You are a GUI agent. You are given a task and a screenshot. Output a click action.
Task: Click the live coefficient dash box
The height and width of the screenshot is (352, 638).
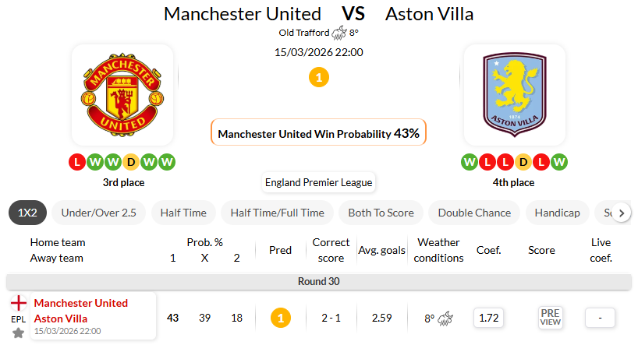600,318
